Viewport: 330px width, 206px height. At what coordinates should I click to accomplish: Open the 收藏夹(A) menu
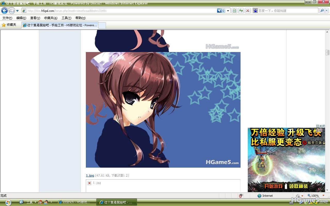(51, 18)
